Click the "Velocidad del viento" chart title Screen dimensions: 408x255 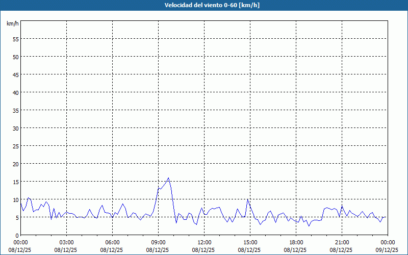(x=204, y=6)
